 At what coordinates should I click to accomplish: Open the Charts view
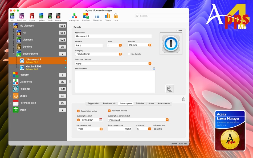pos(108,16)
